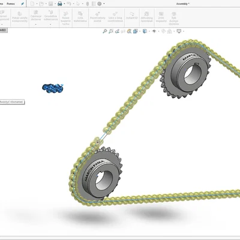Expand the Save dropdown arrow

[55, 4]
